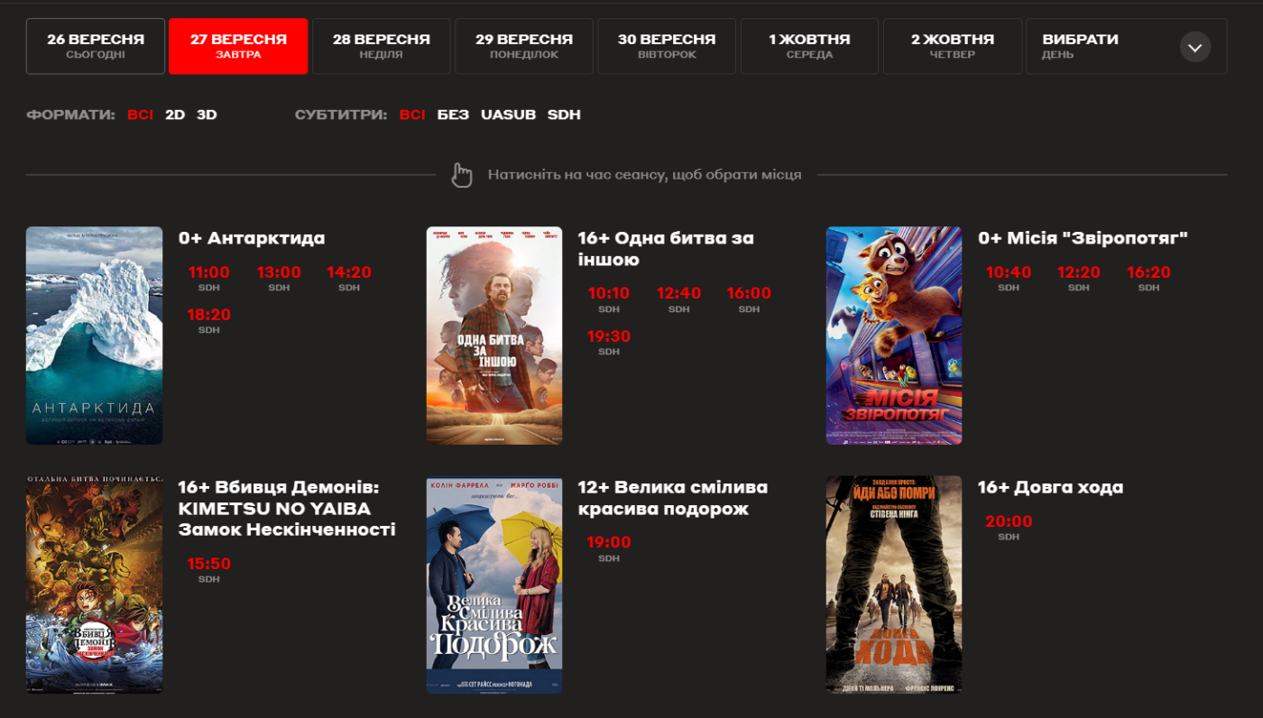
Task: Filter showtimes by 3D format
Action: (207, 115)
